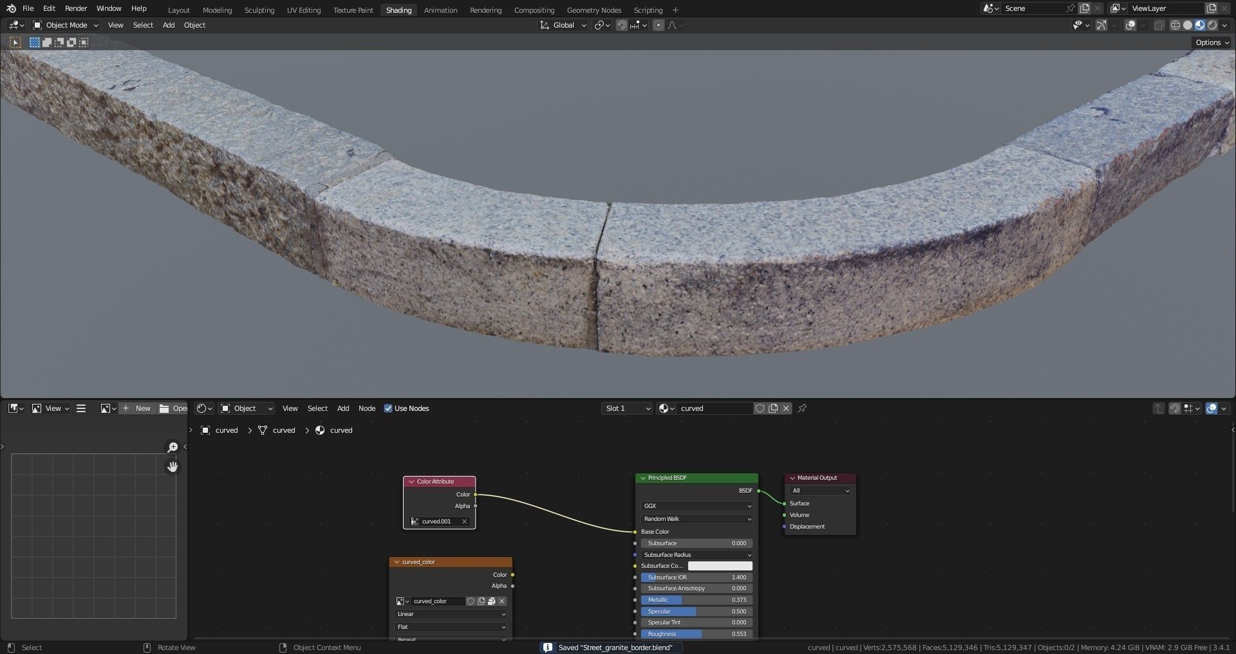
Task: Pin the node editor material
Action: click(x=802, y=408)
